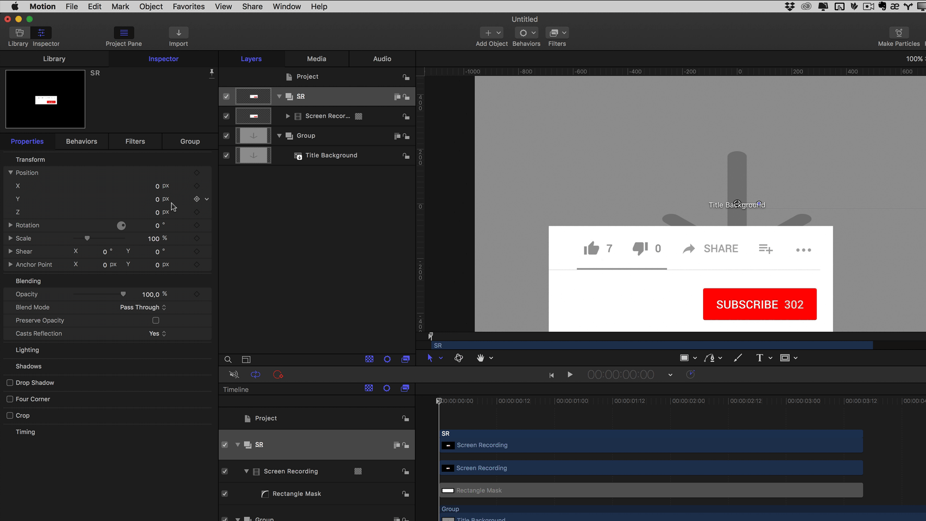
Task: Click the timecode clock icon
Action: pyautogui.click(x=691, y=375)
